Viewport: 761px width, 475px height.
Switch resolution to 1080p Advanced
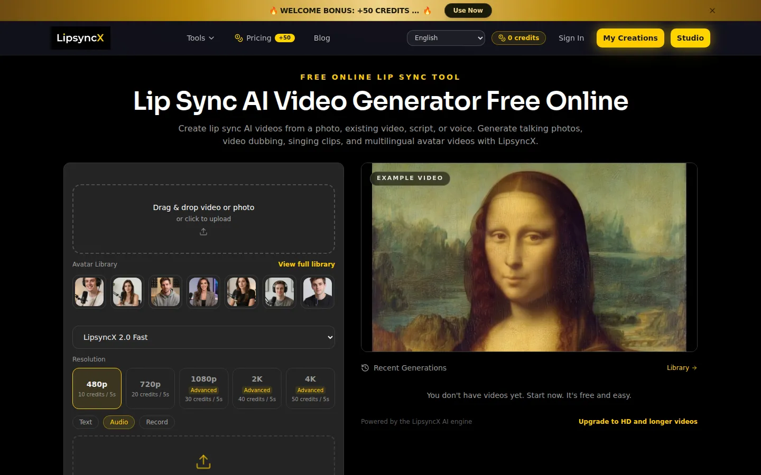coord(203,388)
